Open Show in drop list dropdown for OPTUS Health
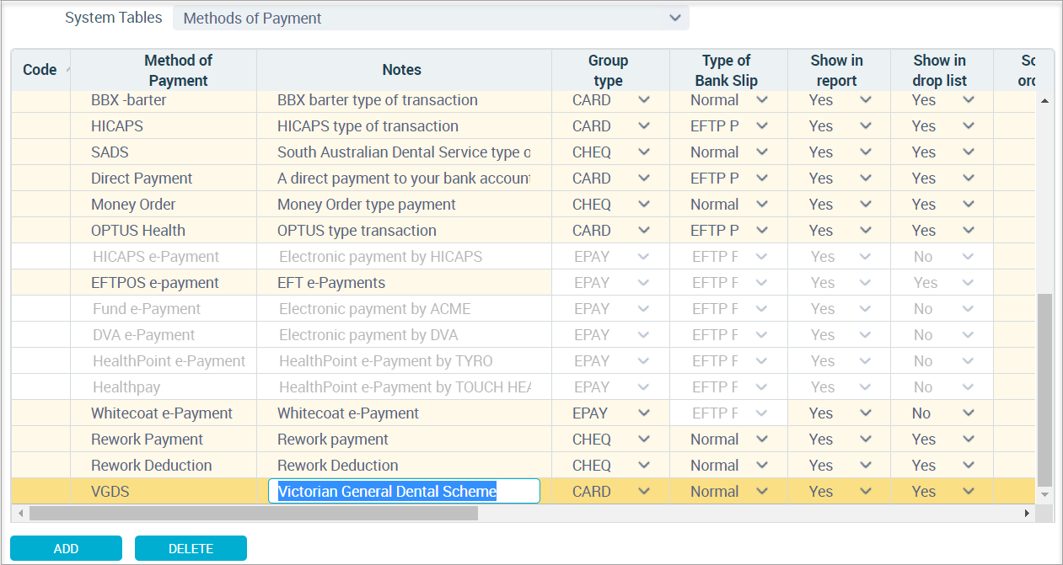Screen dimensions: 1063x565 pos(969,230)
